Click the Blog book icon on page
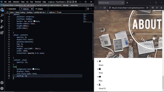 (x=100, y=77)
